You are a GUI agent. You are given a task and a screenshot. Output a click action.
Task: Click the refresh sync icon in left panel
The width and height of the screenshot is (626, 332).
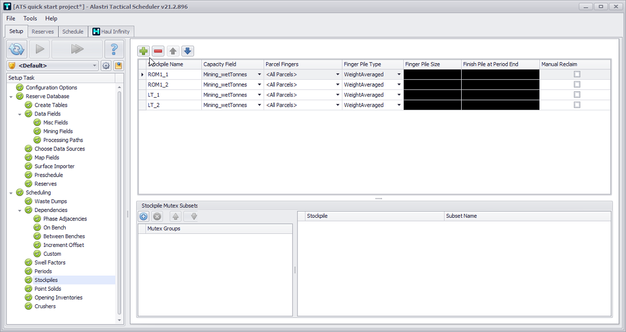click(17, 50)
